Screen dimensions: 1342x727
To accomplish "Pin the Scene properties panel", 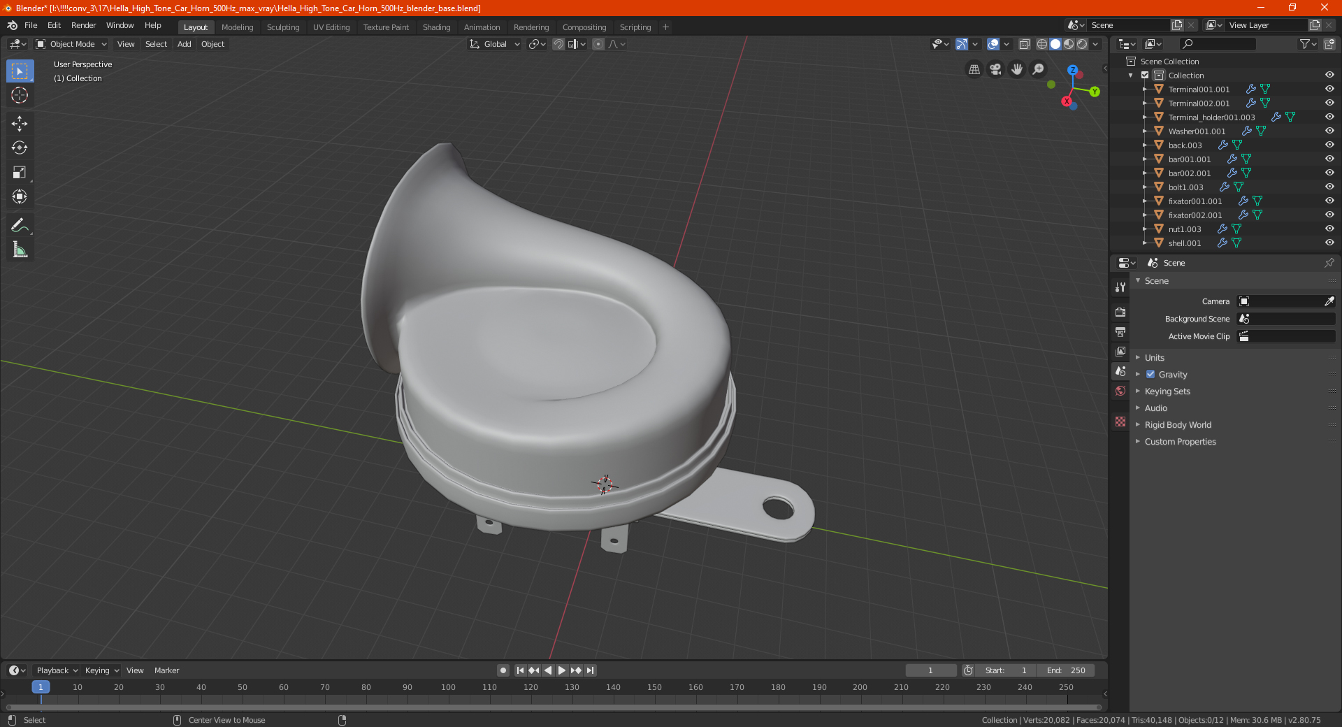I will pyautogui.click(x=1329, y=263).
